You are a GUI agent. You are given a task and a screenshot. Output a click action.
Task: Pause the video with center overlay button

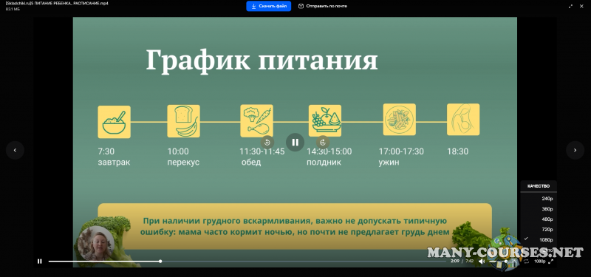[x=295, y=142]
